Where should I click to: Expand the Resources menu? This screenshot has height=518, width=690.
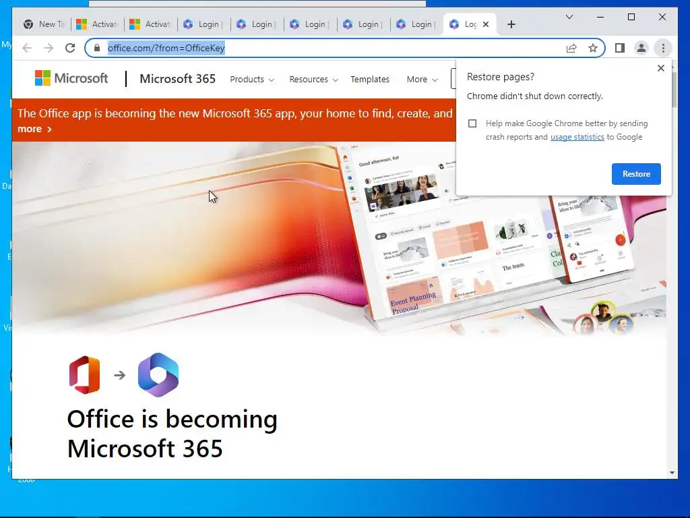[x=313, y=80]
